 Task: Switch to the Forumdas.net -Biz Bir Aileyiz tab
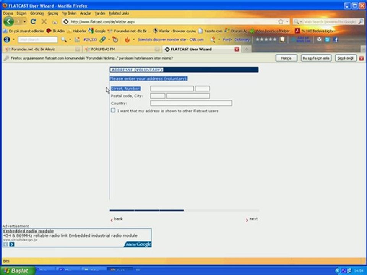click(x=42, y=49)
